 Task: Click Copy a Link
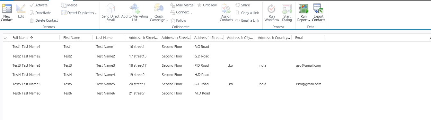pyautogui.click(x=247, y=13)
